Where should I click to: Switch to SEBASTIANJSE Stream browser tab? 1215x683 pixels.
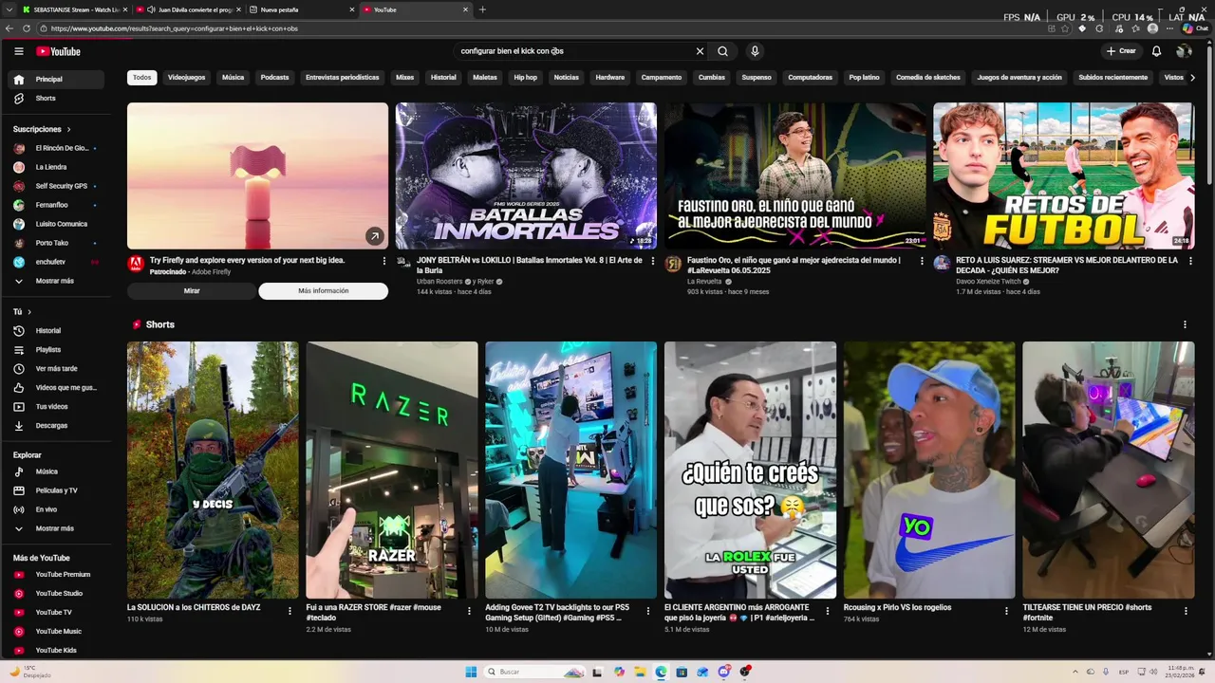pos(73,9)
